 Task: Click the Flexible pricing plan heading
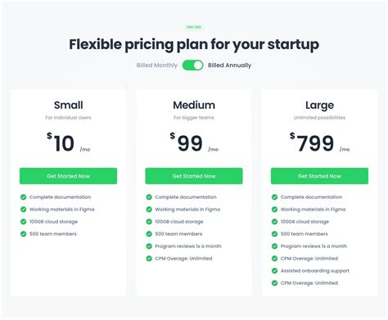tap(194, 45)
